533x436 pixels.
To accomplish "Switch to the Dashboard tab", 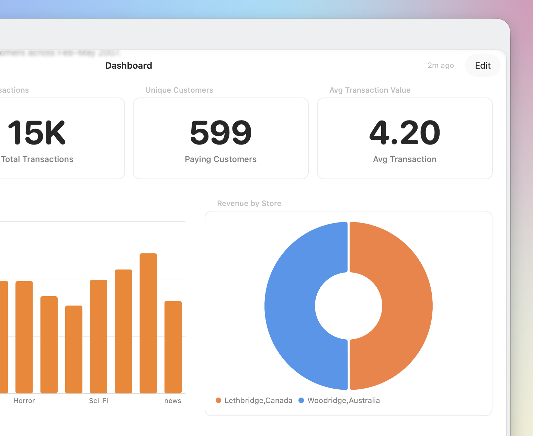I will click(x=128, y=66).
